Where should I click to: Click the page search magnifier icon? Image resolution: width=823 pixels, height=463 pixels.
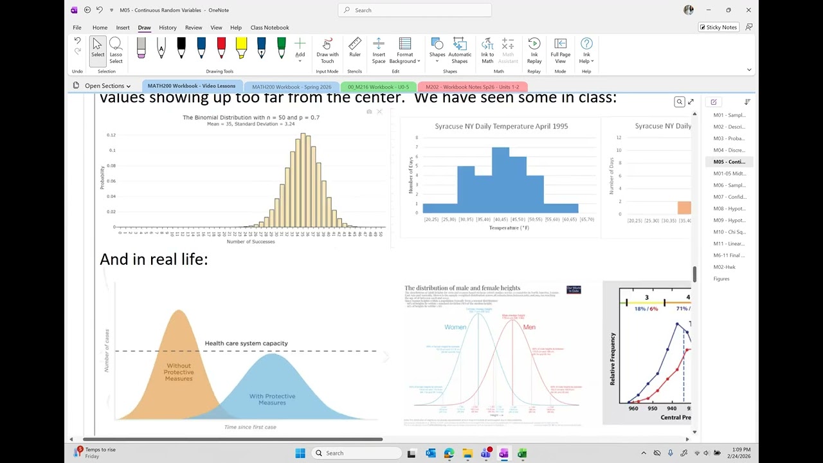(679, 102)
